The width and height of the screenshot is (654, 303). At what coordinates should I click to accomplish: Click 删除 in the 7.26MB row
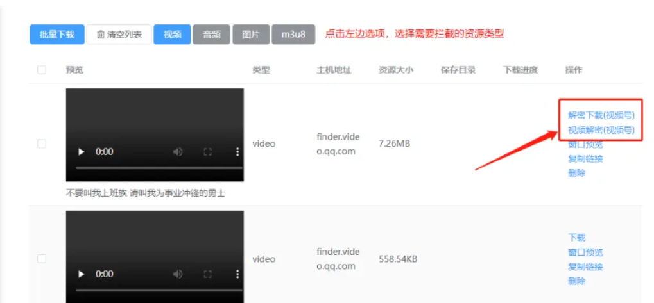point(576,173)
